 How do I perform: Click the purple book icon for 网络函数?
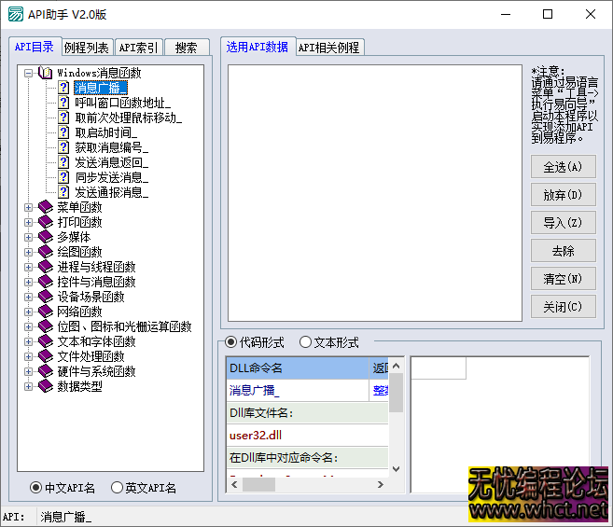(x=46, y=312)
